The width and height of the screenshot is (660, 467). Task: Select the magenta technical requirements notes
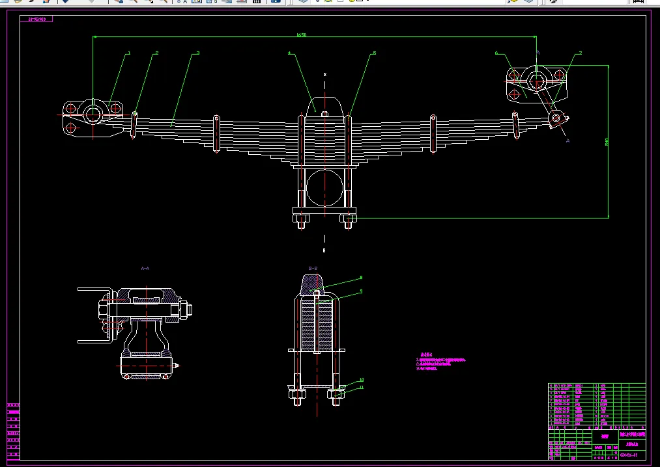(440, 362)
